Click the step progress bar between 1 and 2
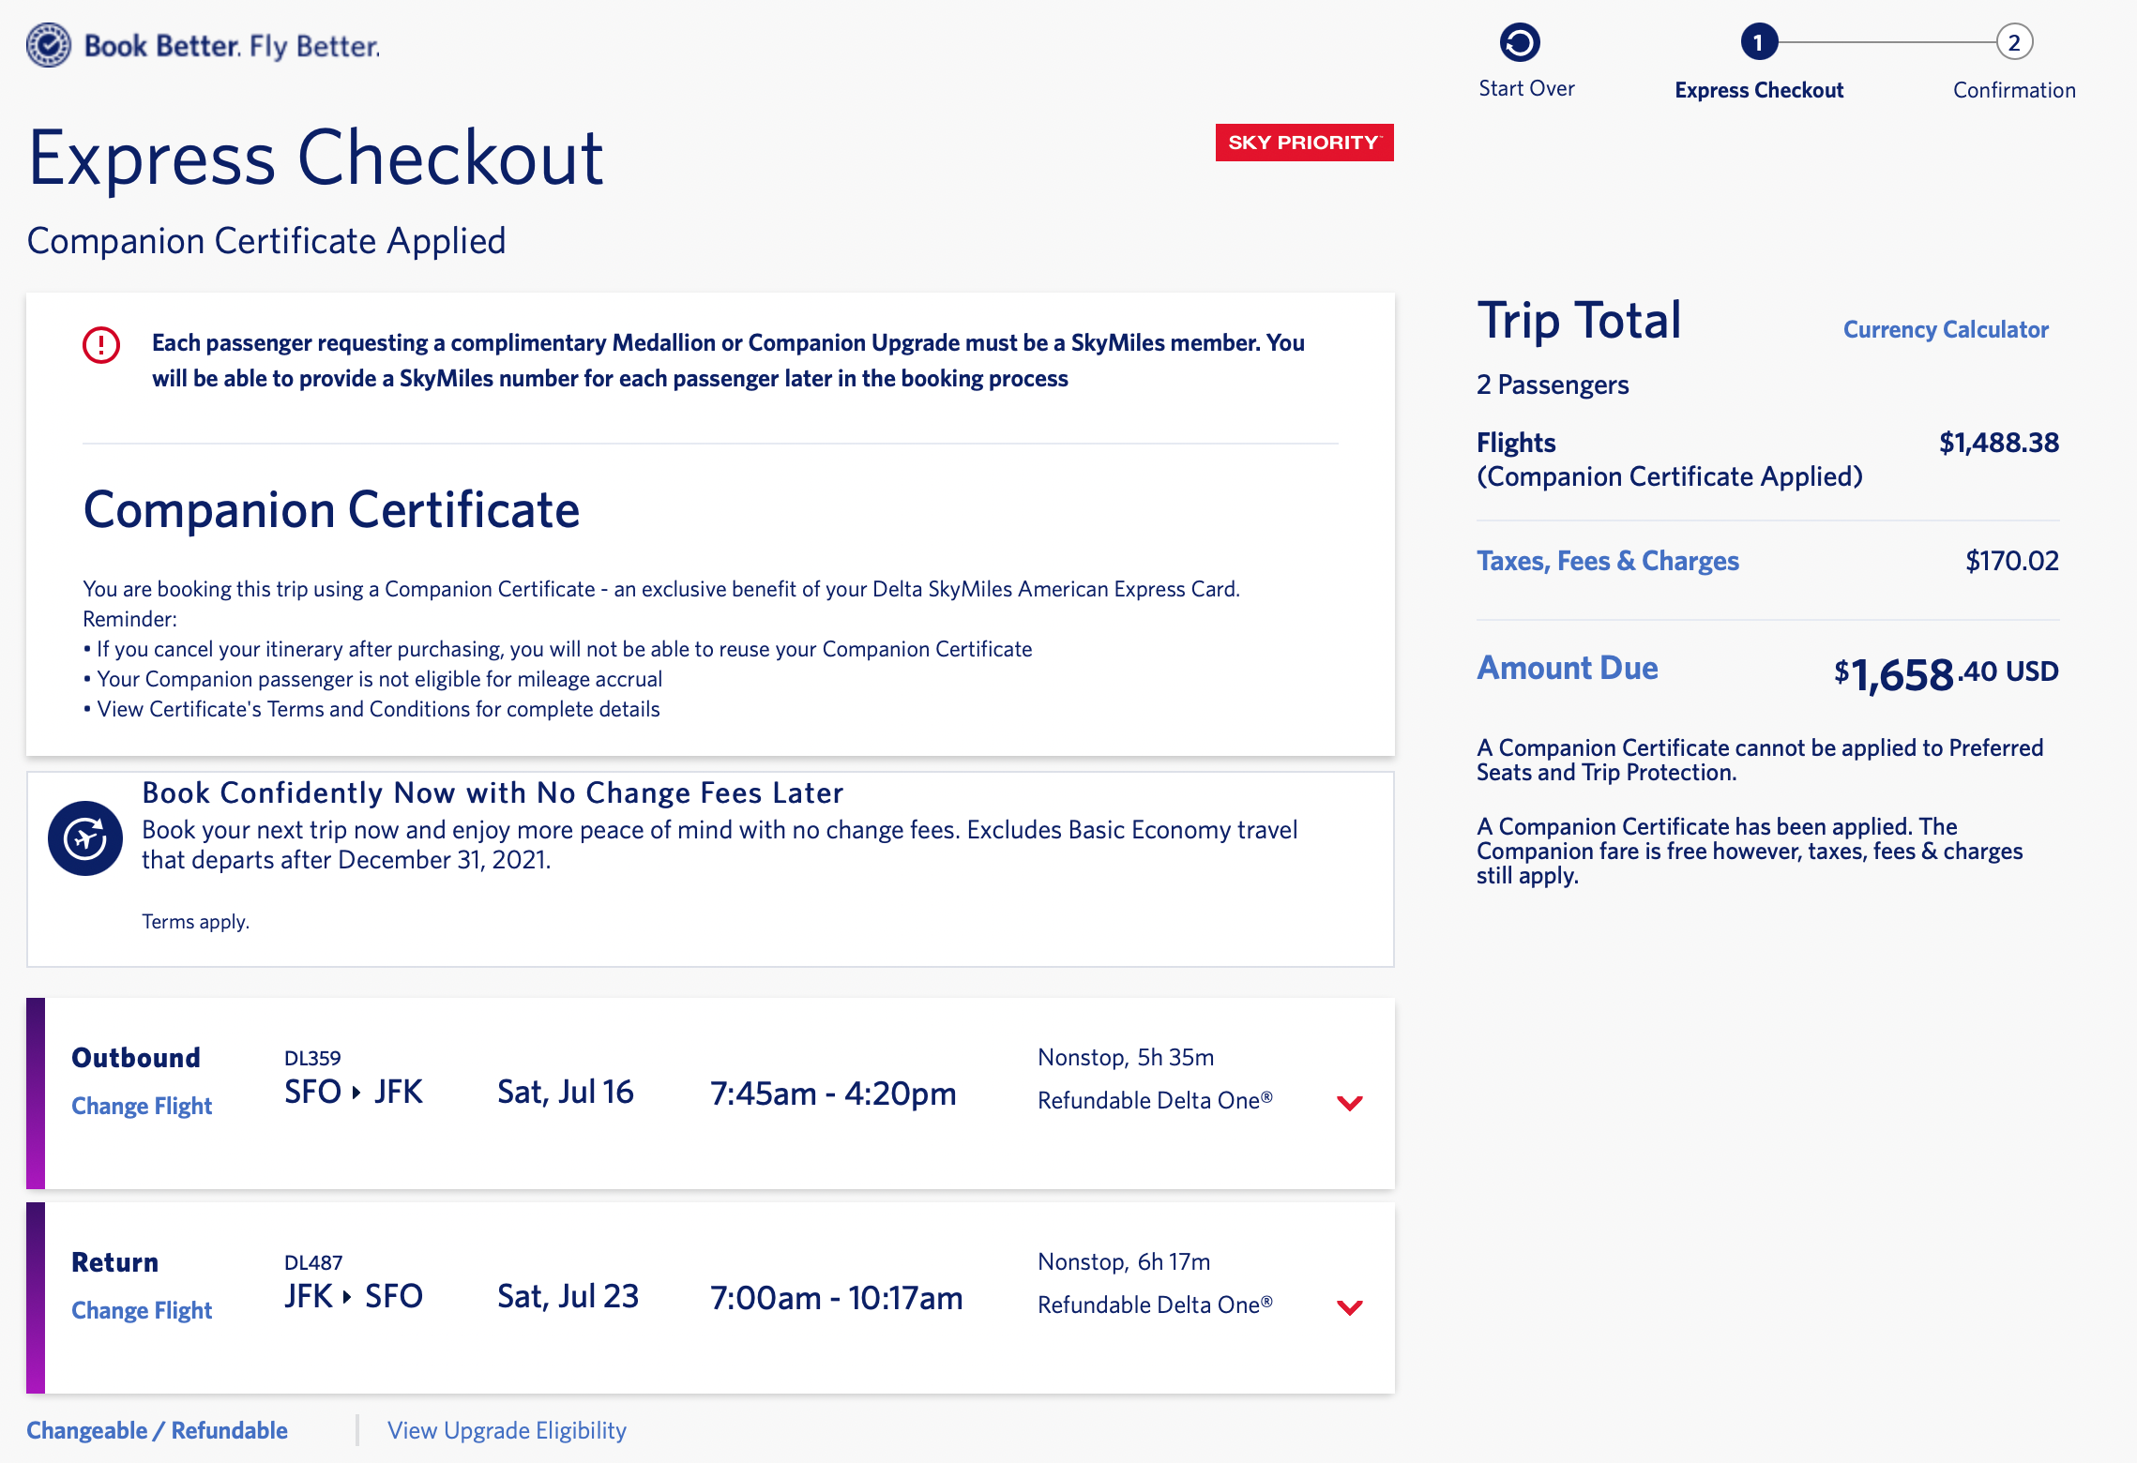Screen dimensions: 2137x1463 pyautogui.click(x=1886, y=42)
